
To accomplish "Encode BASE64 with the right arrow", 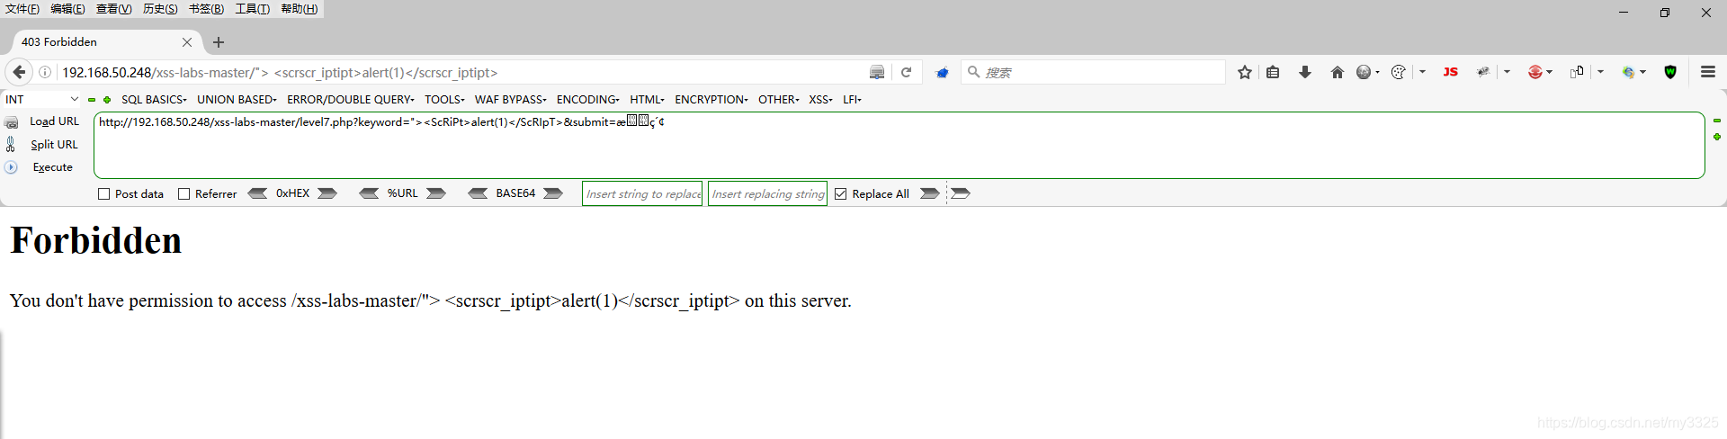I will click(x=553, y=193).
